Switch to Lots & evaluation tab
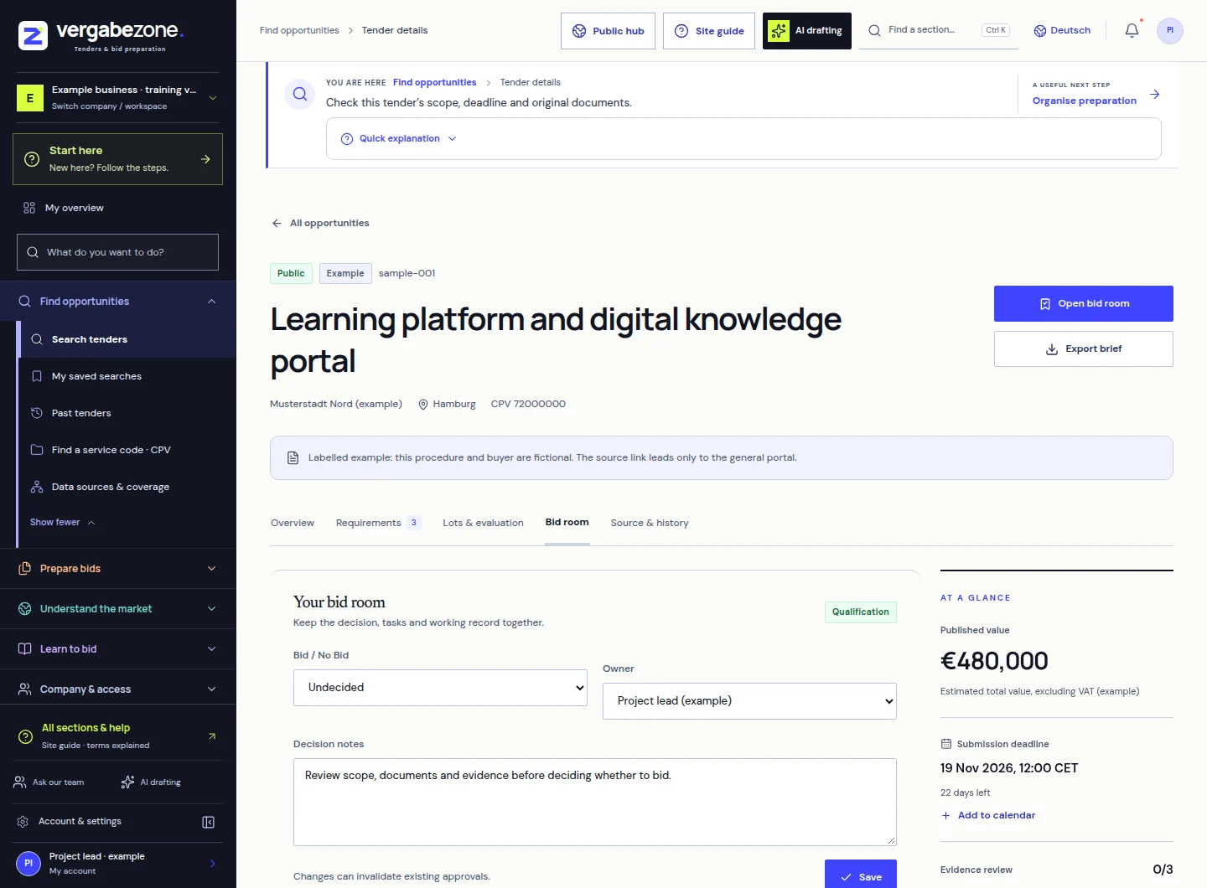1207x888 pixels. [x=483, y=523]
